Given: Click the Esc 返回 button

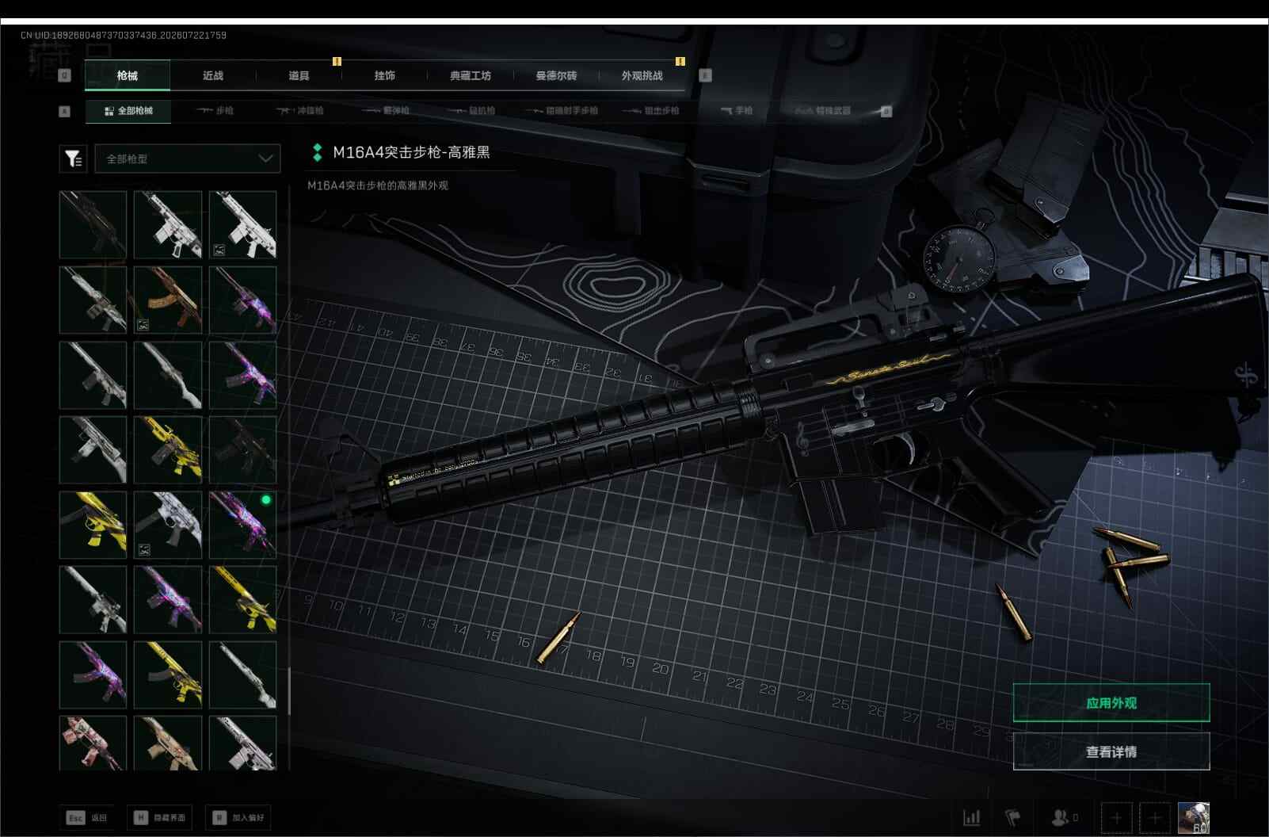Looking at the screenshot, I should [x=86, y=818].
